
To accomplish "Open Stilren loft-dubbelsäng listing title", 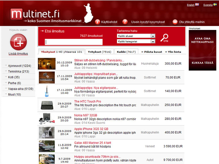I will pos(99,60).
